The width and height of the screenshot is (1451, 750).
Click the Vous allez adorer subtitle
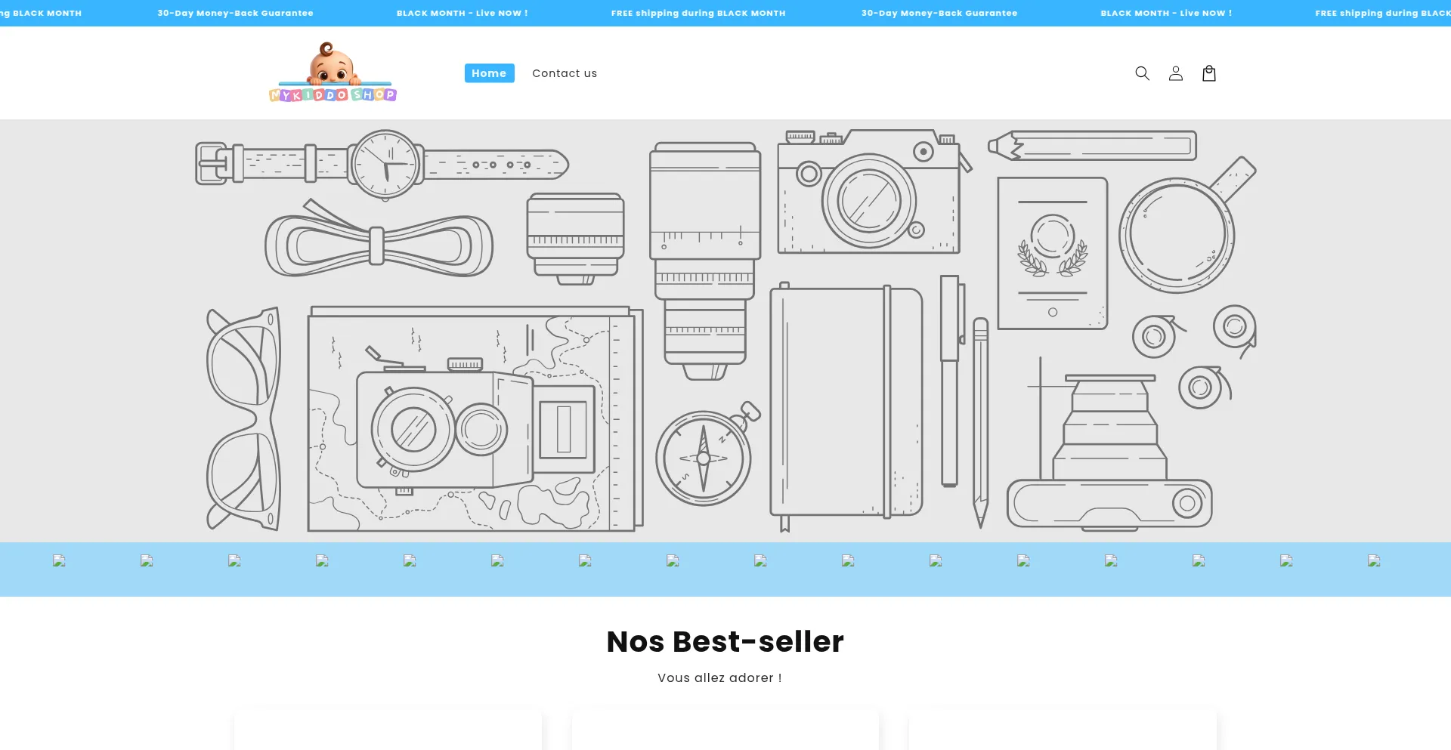click(x=719, y=677)
